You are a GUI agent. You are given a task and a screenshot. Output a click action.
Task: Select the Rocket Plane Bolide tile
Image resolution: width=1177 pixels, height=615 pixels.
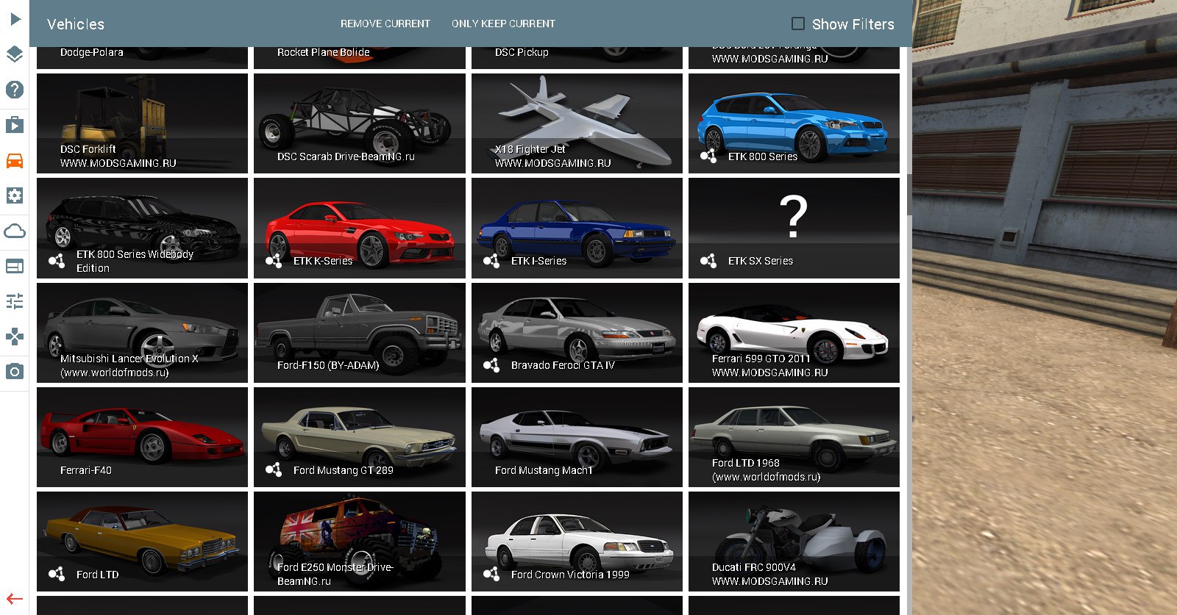coord(360,58)
